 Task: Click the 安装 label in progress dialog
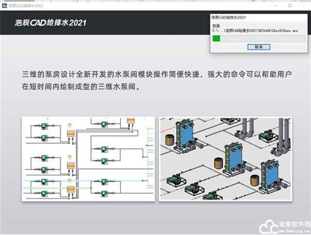(216, 25)
